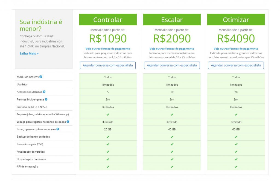280x181 pixels.
Task: Click Otimizar's Atualização de versões checkmark
Action: (236, 152)
